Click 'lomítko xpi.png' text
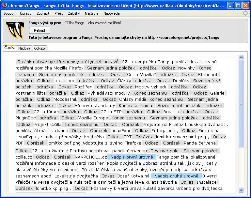The height and width of the screenshot is (198, 251). tap(52, 189)
